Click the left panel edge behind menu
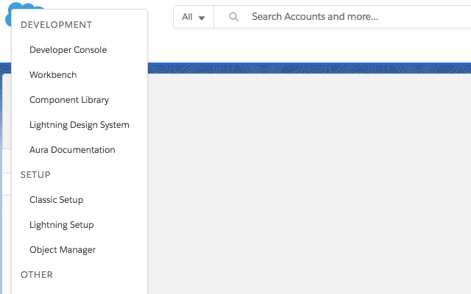 click(5, 220)
